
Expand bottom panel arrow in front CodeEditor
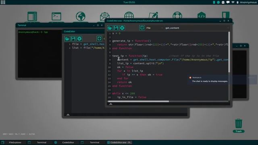111,104
